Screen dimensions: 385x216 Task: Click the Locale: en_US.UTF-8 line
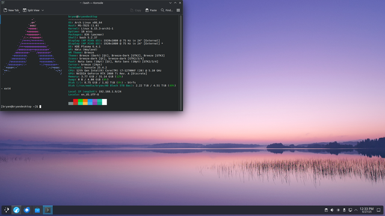[x=84, y=95]
